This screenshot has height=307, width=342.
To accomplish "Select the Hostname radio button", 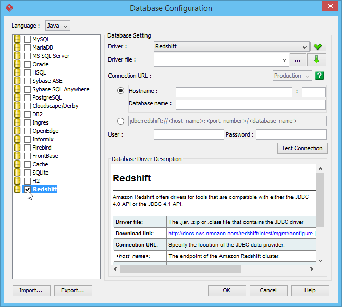I will click(120, 91).
